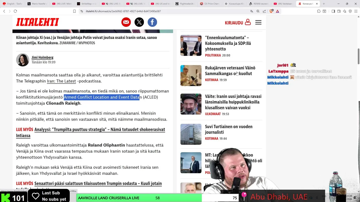Open a new tab with the plus button

point(324,4)
